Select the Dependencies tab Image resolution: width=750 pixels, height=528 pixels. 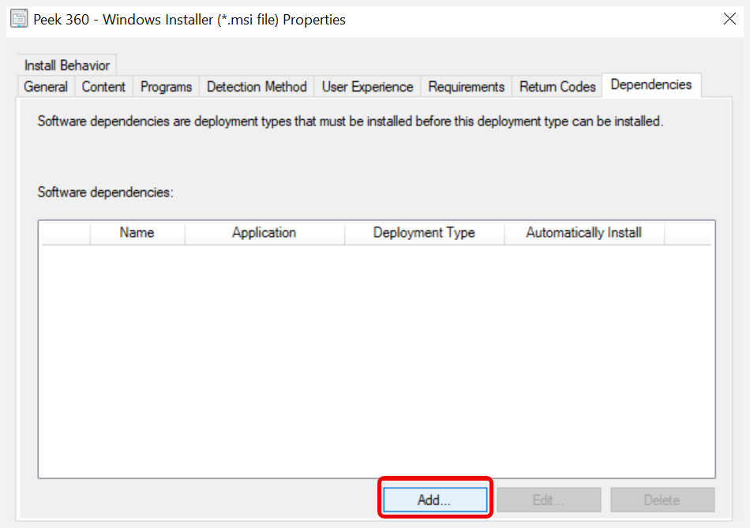(x=651, y=84)
